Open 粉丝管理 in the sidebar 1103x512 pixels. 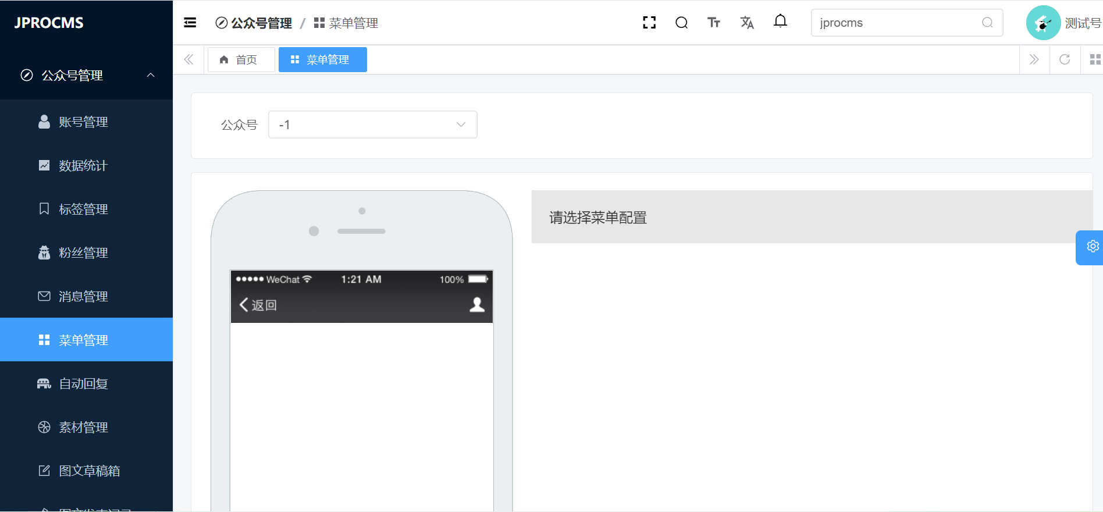pos(83,253)
